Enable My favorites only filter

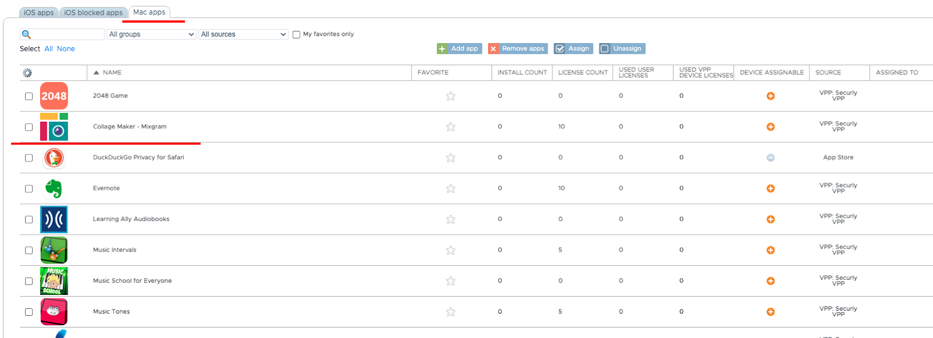tap(296, 34)
